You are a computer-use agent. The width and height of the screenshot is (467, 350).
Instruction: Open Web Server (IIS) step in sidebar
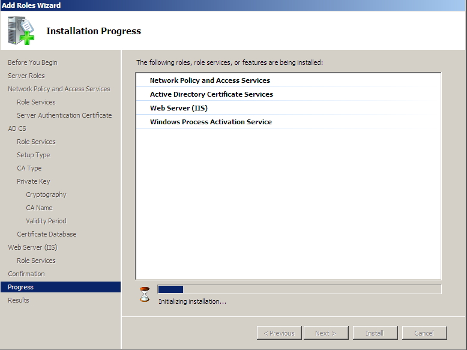pyautogui.click(x=32, y=247)
